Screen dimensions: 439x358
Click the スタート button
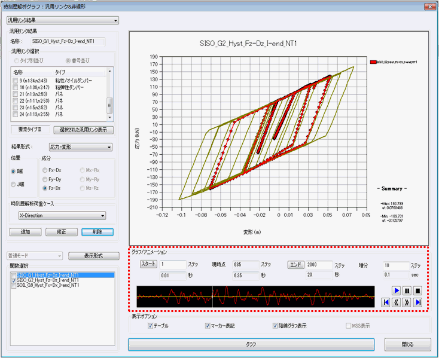click(149, 264)
